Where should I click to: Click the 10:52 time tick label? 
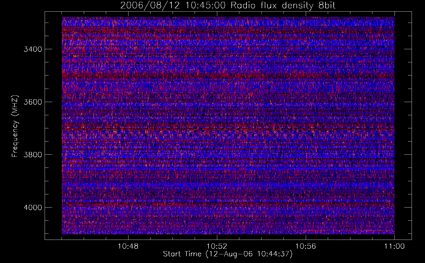coord(217,246)
